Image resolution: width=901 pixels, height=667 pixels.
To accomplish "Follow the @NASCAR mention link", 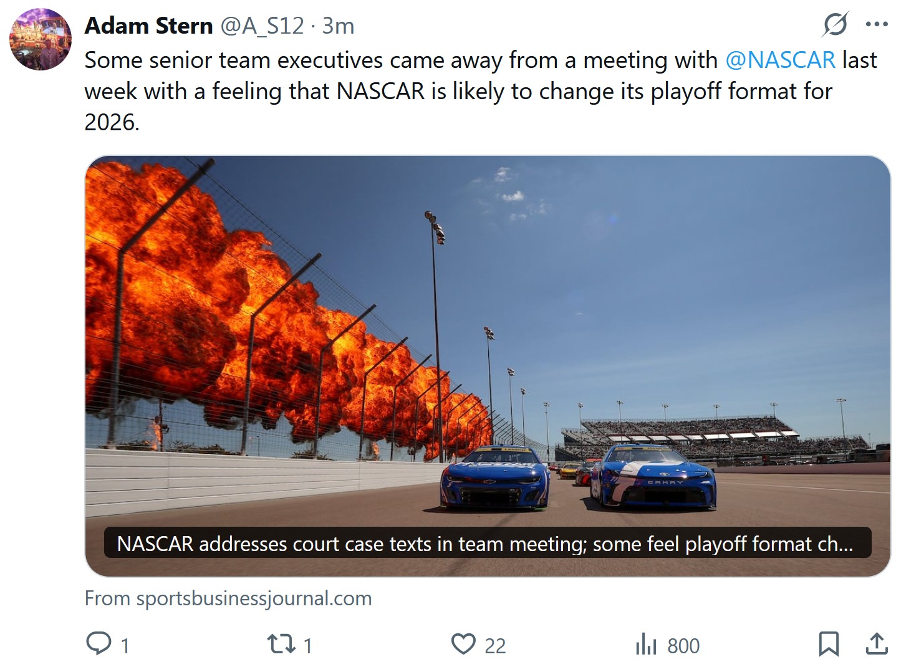I will tap(780, 60).
